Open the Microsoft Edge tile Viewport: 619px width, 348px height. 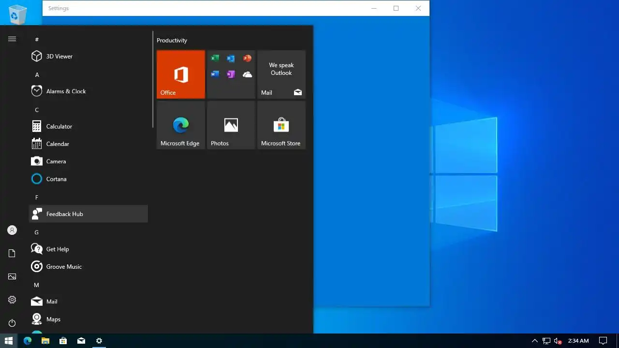click(x=181, y=125)
